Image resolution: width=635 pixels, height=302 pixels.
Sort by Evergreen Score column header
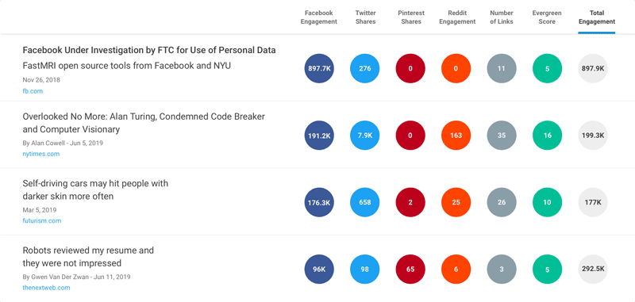[x=547, y=17]
